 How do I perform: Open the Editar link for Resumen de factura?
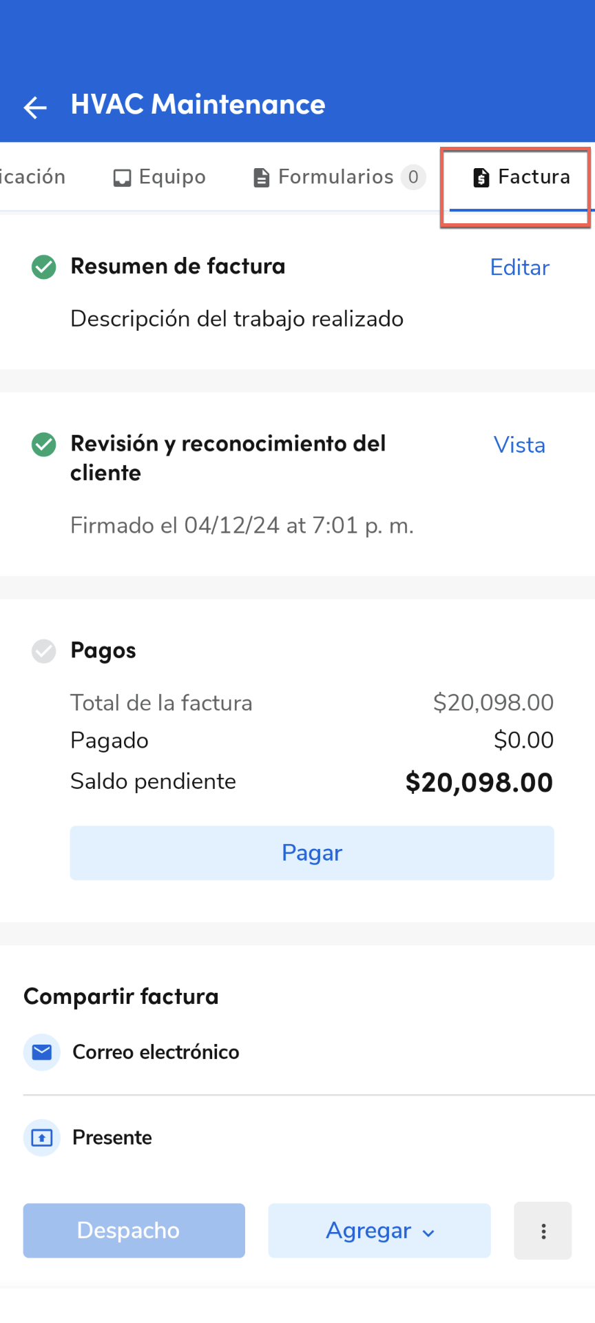(519, 267)
